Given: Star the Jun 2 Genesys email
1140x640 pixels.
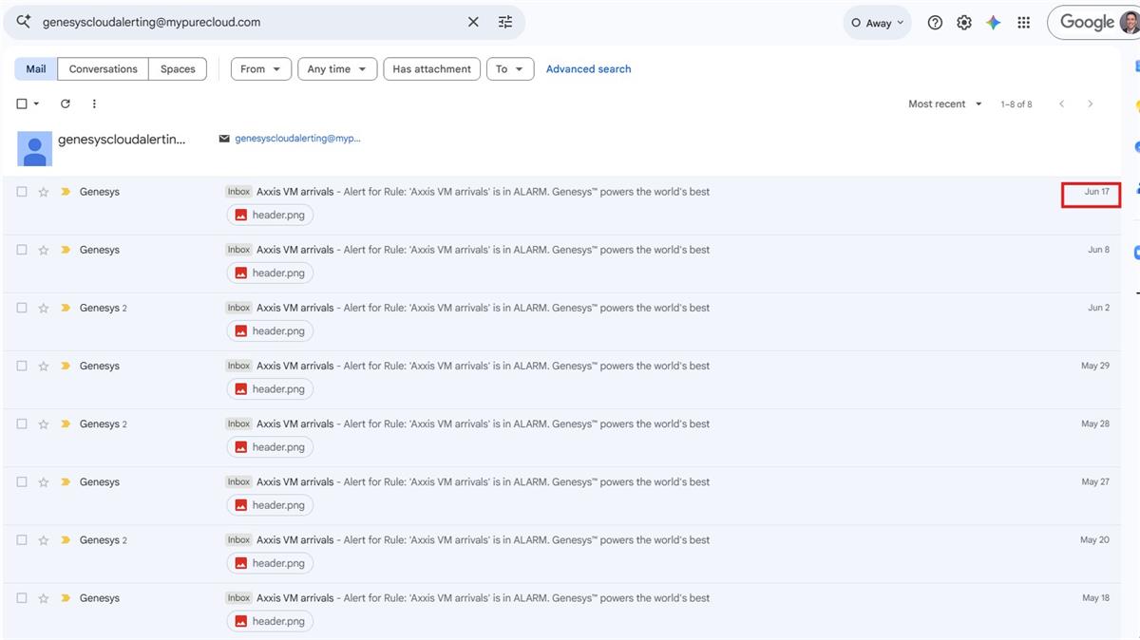Looking at the screenshot, I should point(44,308).
